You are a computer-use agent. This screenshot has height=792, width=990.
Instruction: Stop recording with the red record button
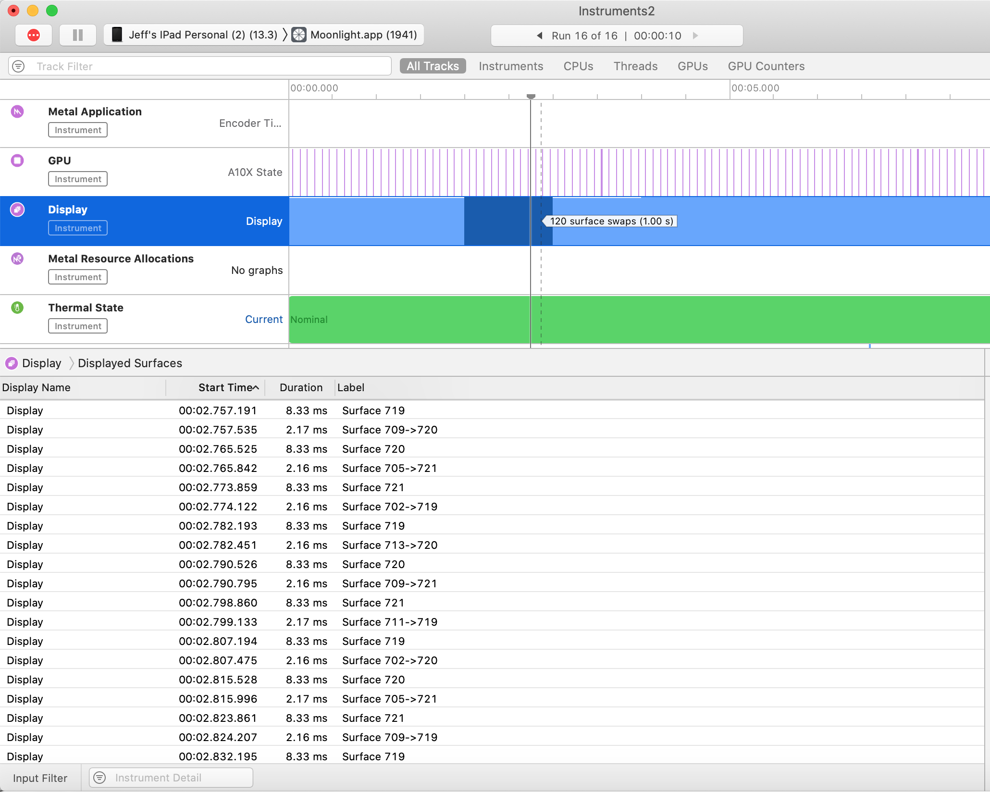34,35
